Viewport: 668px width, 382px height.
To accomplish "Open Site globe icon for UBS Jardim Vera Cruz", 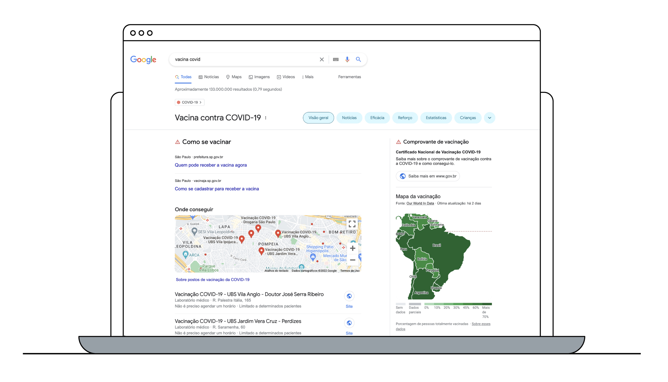I will [349, 323].
